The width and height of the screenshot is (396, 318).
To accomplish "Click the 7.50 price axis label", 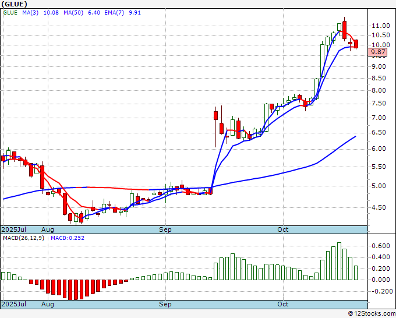I will click(379, 104).
